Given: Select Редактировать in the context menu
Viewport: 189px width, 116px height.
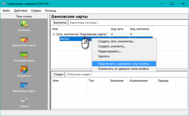Looking at the screenshot, I should (110, 51).
